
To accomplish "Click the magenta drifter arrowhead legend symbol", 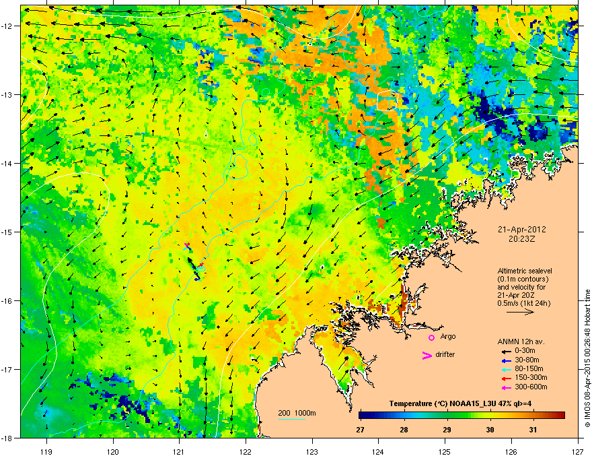I will tap(427, 355).
